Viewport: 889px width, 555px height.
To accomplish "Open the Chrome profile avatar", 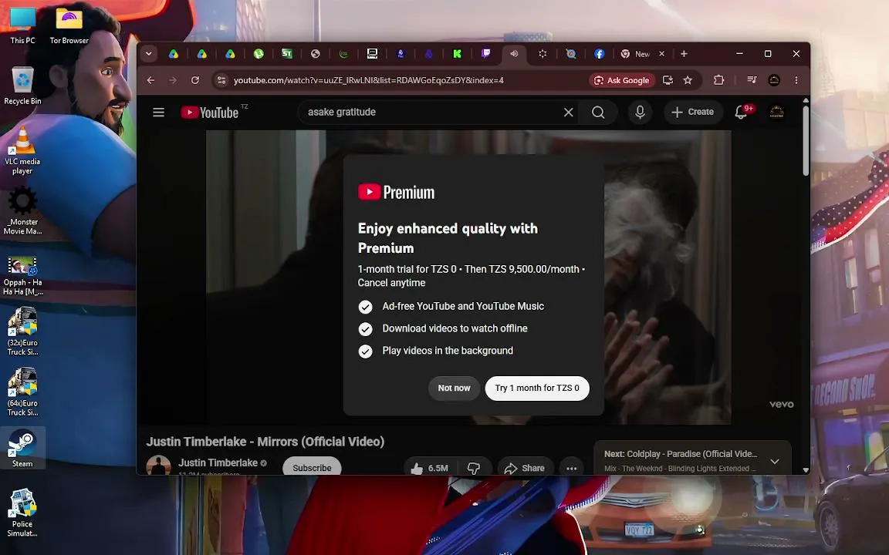I will [774, 80].
